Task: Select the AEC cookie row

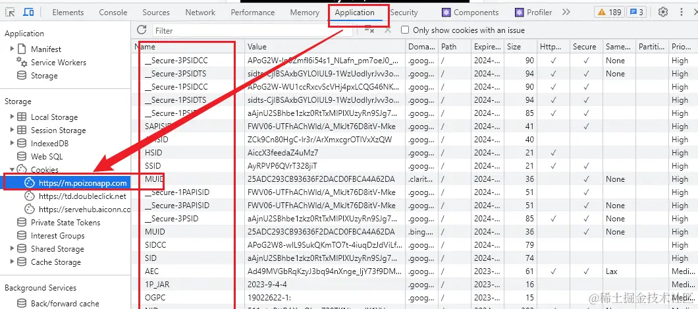Action: (414, 271)
